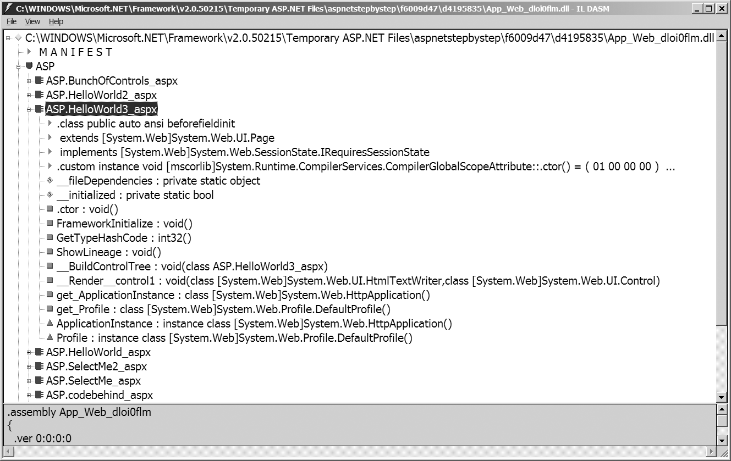
Task: Expand the ASP.codebehind_aspx class
Action: tap(29, 395)
